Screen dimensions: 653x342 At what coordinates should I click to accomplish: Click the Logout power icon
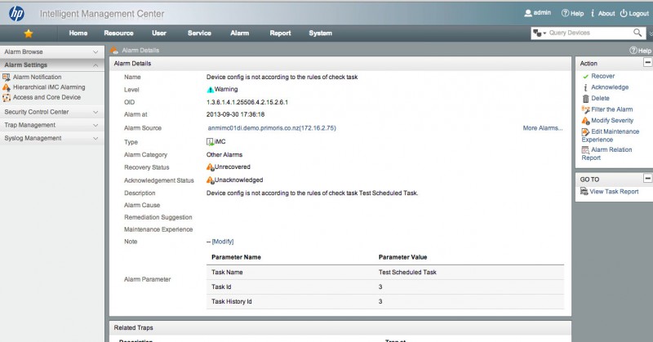624,13
